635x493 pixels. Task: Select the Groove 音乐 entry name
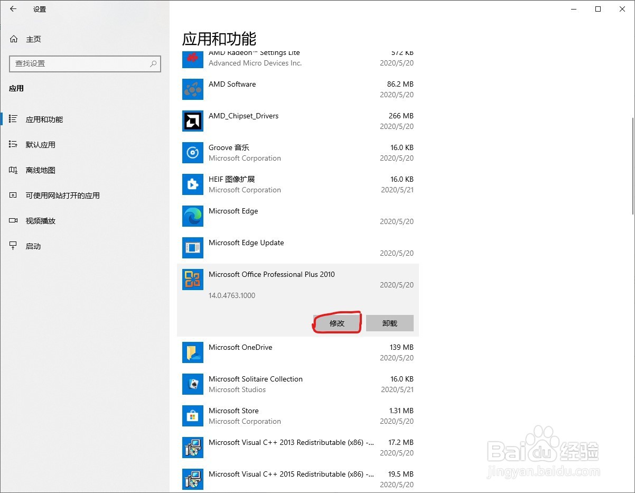click(229, 147)
